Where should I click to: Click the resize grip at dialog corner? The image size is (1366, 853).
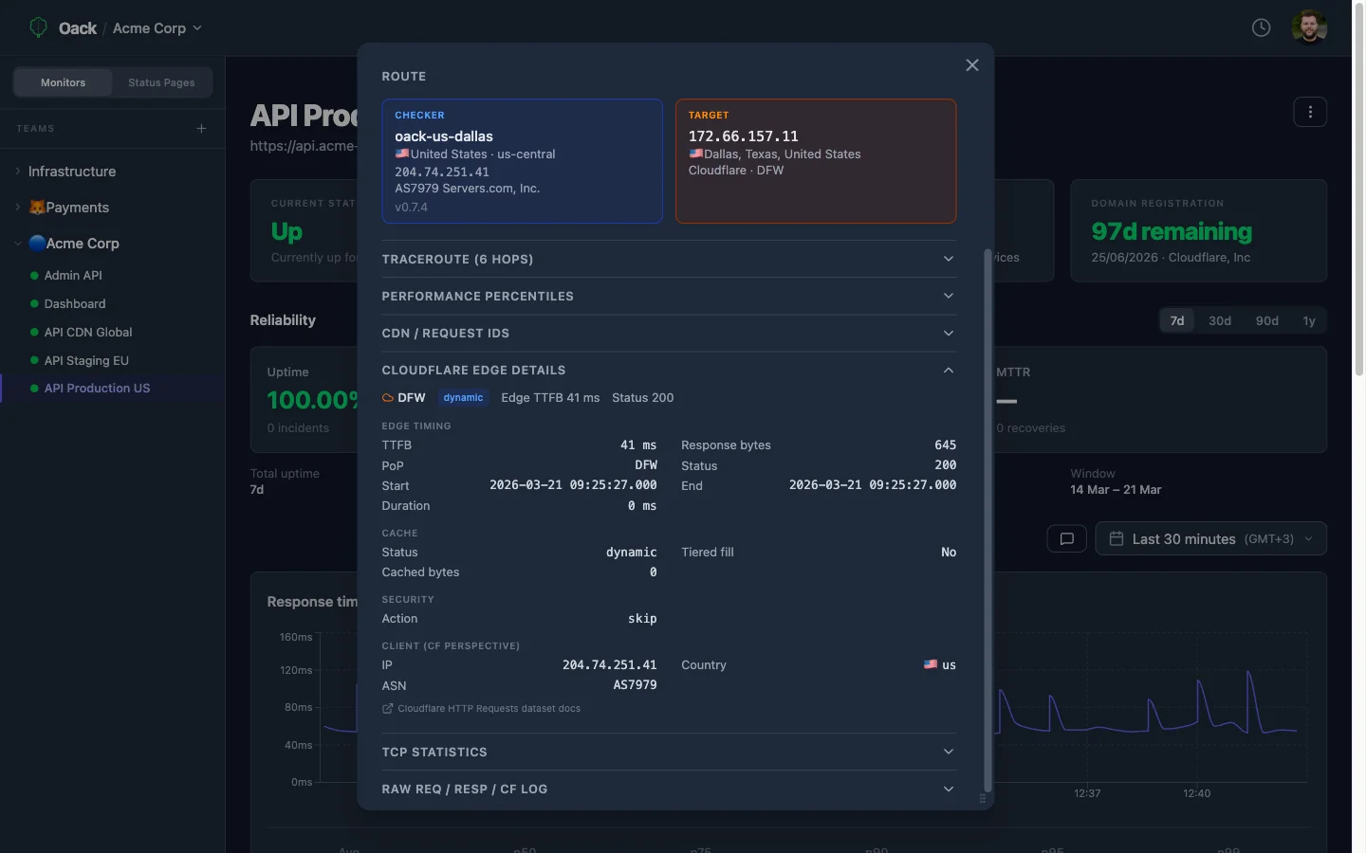pyautogui.click(x=982, y=799)
